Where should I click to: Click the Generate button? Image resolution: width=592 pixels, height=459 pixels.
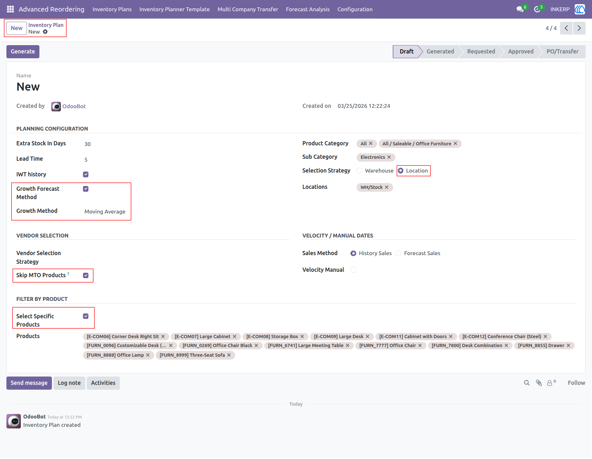tap(23, 52)
